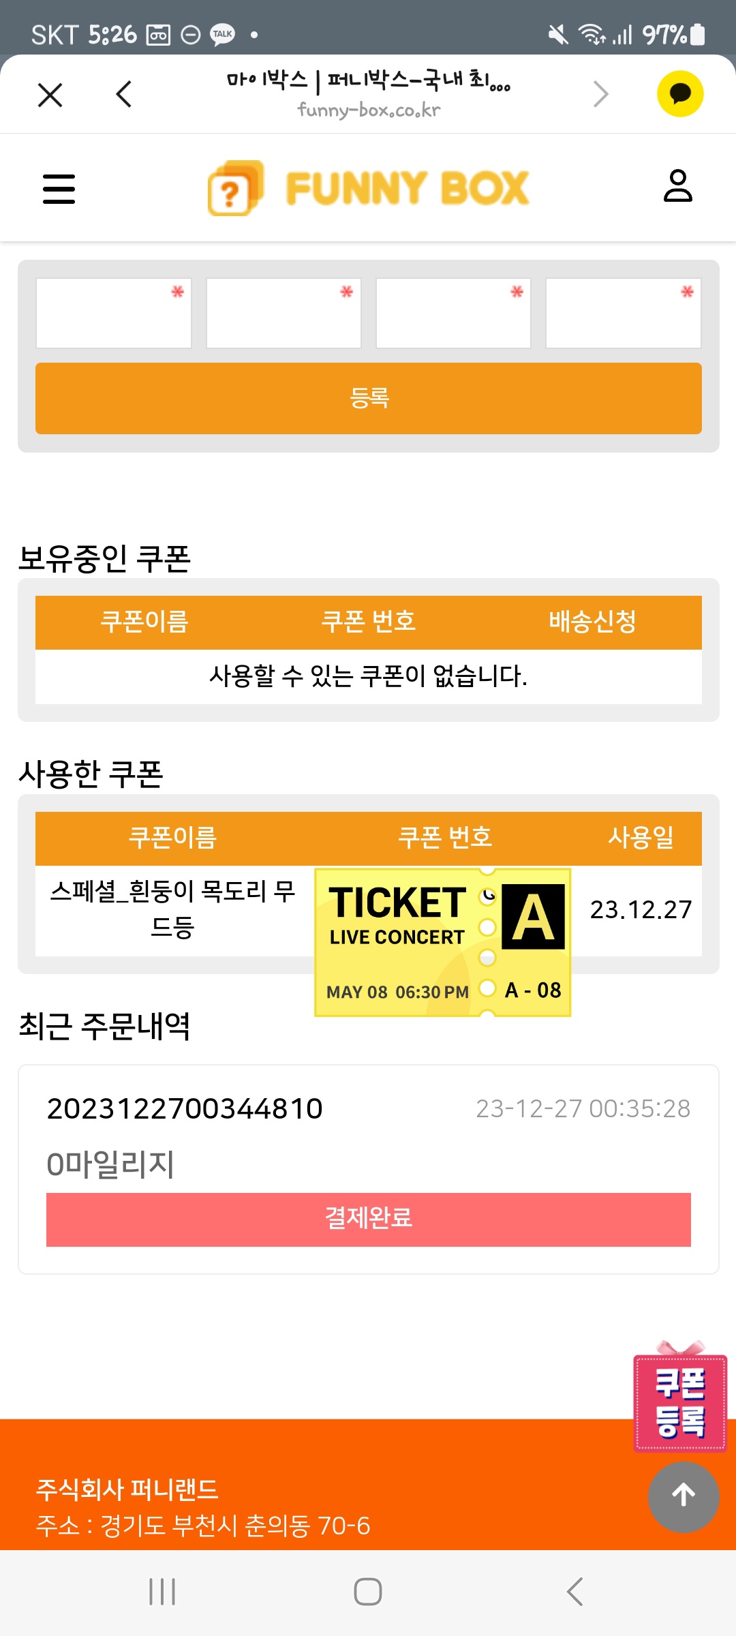Screen dimensions: 736x1636
Task: Go back using browser back arrow
Action: tap(124, 95)
